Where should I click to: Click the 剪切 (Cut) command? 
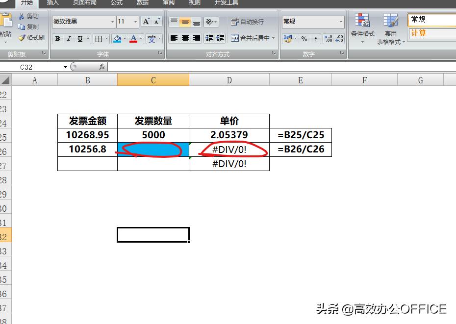click(x=30, y=16)
